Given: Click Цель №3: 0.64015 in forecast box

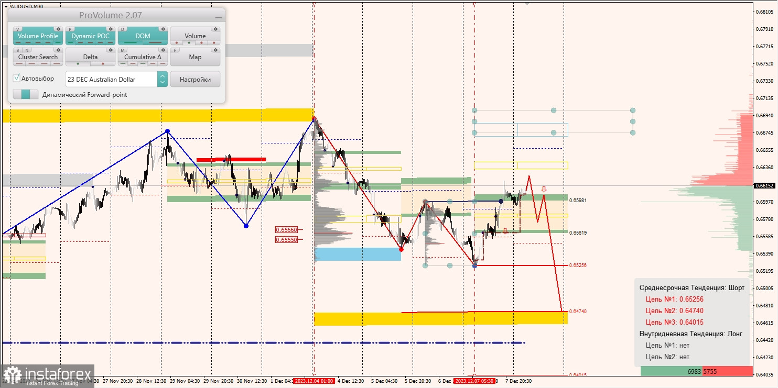Looking at the screenshot, I should pos(674,322).
